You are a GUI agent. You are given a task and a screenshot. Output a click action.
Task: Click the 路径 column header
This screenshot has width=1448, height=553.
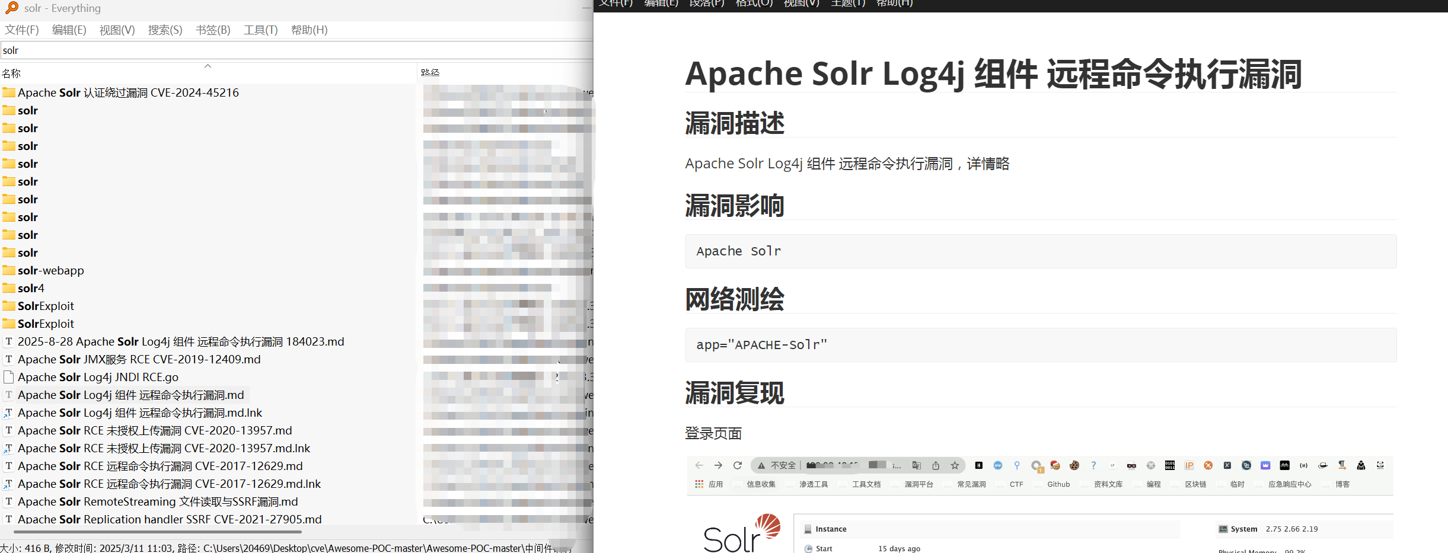(430, 72)
